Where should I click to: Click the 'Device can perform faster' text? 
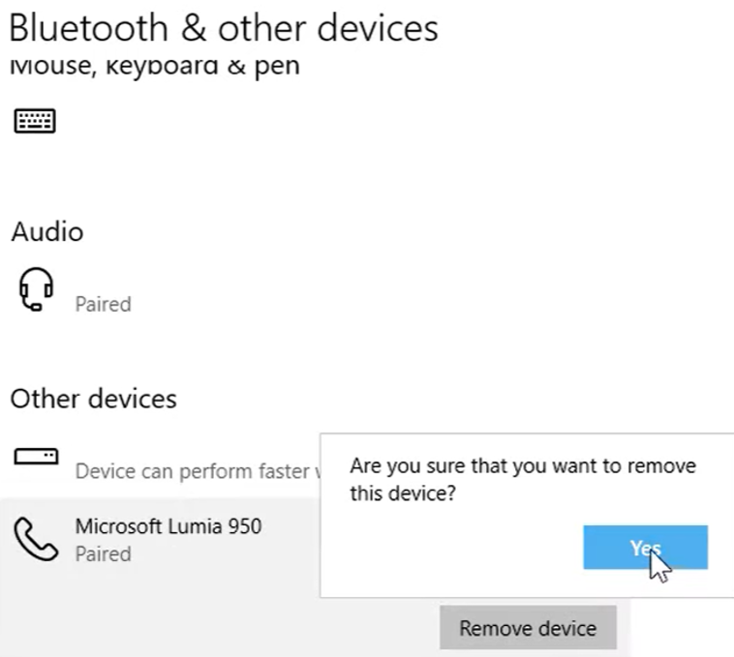pos(194,471)
